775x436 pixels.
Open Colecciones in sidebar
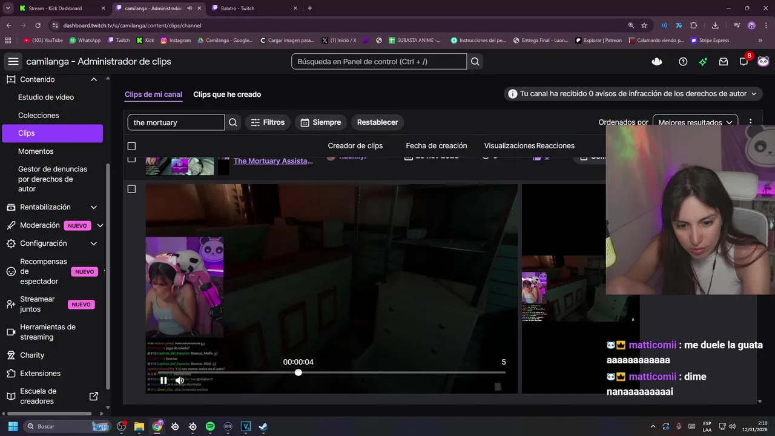pyautogui.click(x=39, y=115)
